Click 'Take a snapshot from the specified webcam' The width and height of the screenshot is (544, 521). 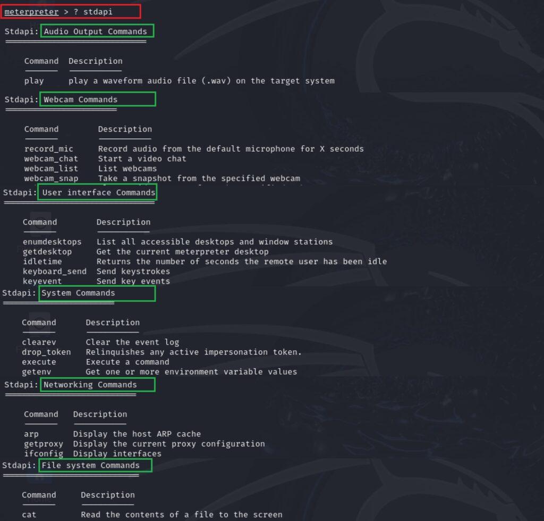pos(199,178)
